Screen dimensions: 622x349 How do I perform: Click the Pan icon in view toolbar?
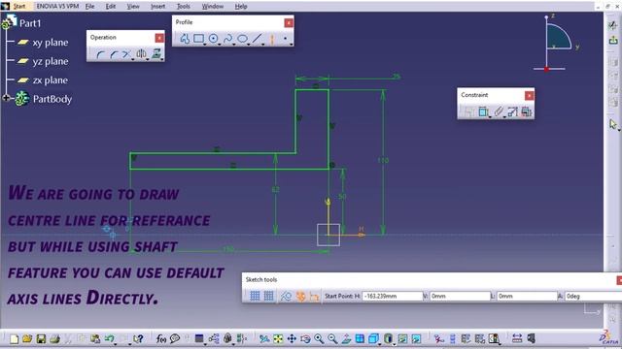click(x=292, y=338)
